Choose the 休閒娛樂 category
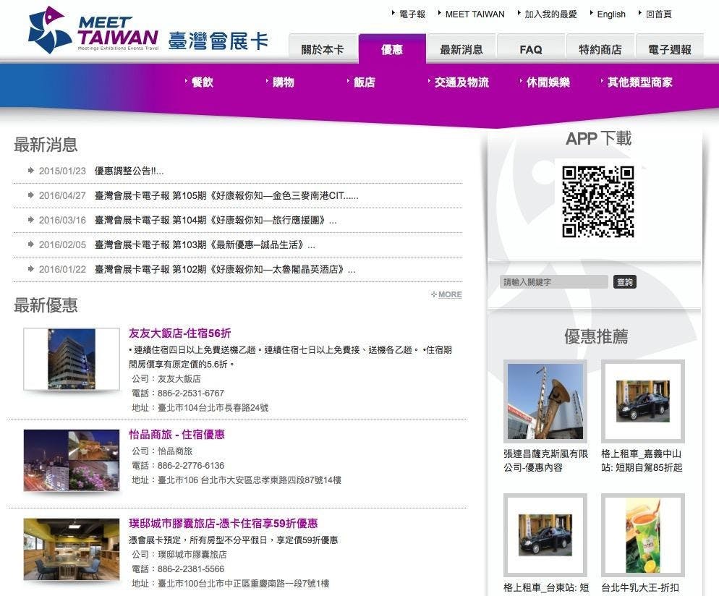719x596 pixels. pyautogui.click(x=548, y=82)
